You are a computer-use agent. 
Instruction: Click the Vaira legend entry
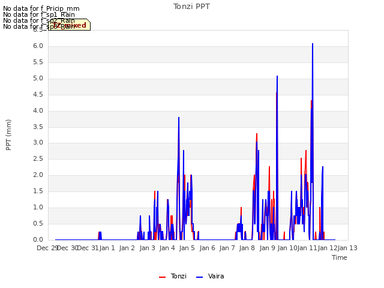[210, 276]
